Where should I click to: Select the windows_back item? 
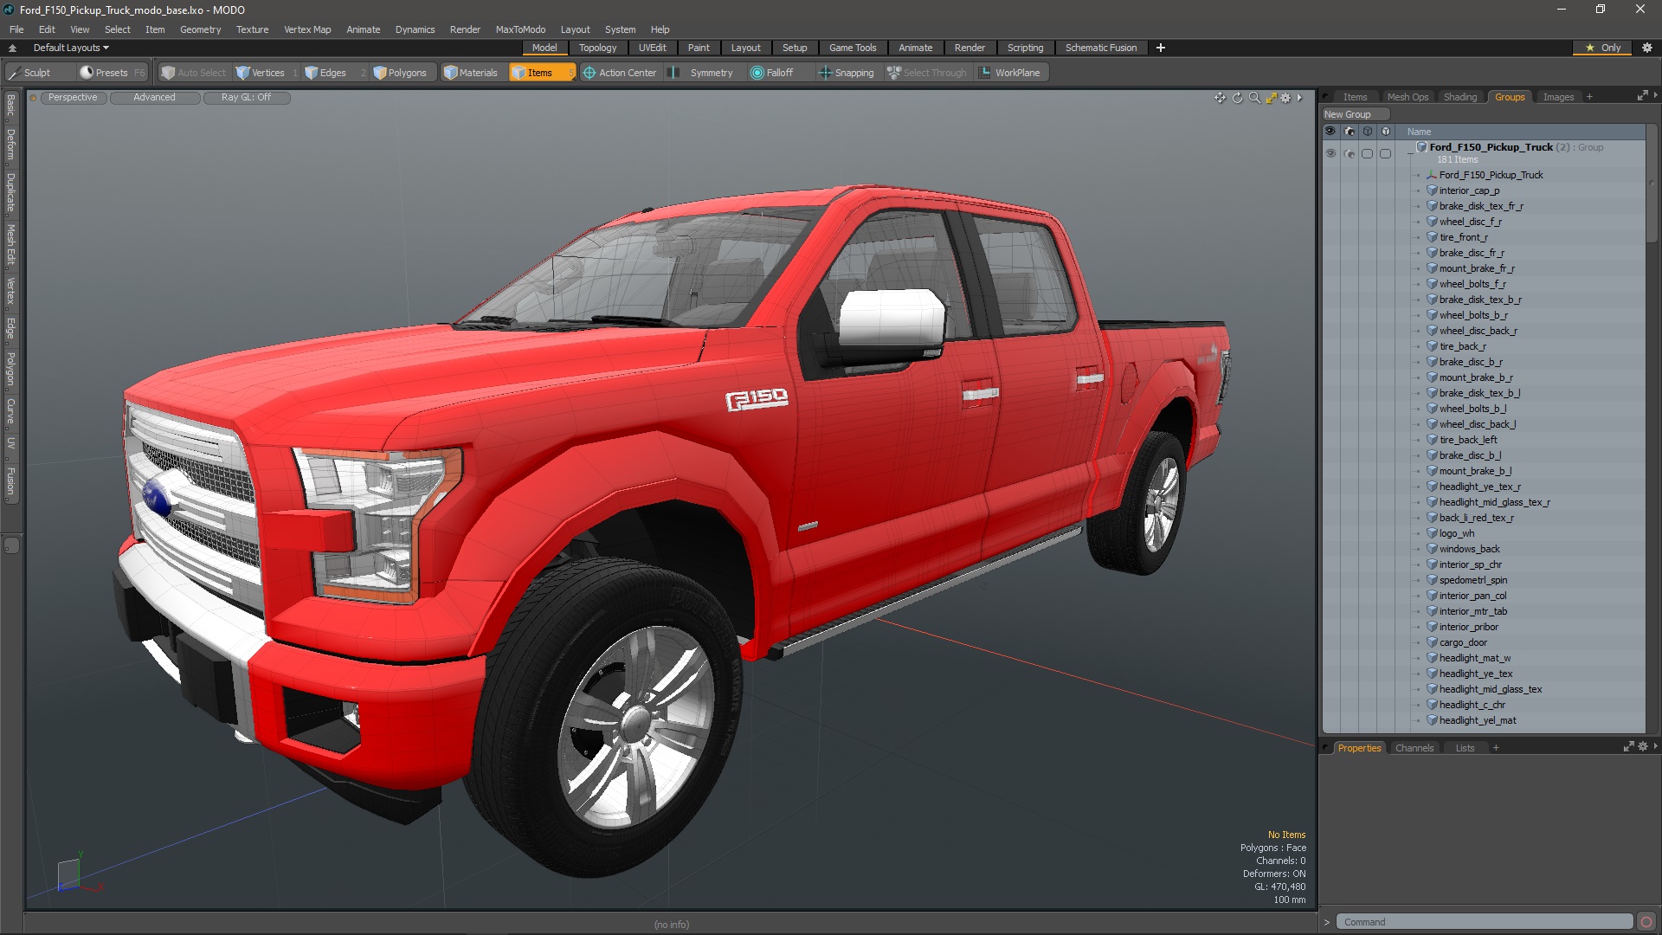1469,549
